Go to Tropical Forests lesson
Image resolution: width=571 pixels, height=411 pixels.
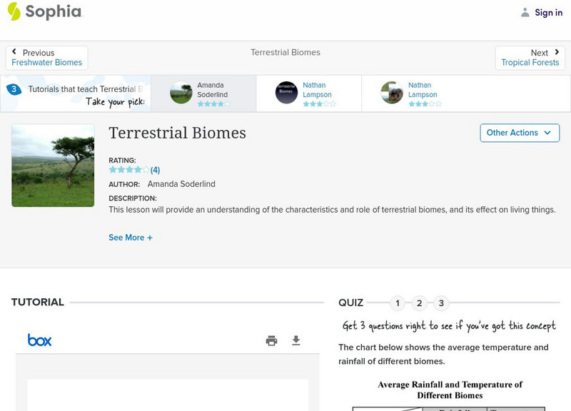tap(530, 63)
